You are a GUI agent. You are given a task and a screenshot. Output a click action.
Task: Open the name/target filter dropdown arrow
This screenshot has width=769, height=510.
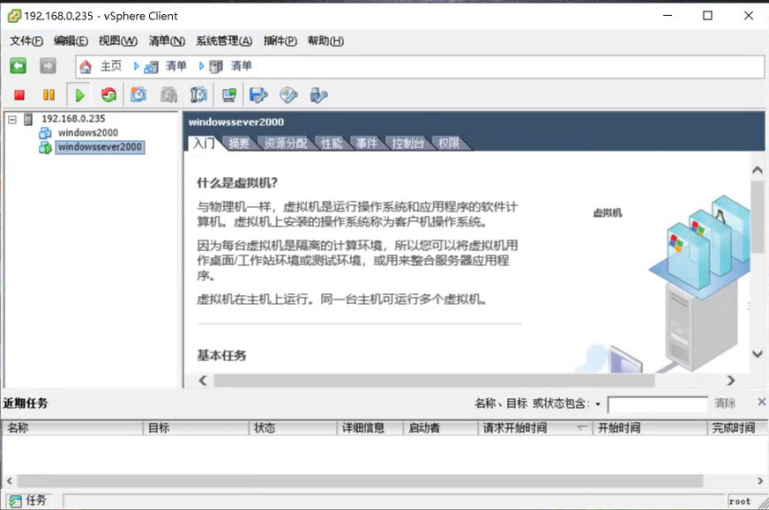coord(598,404)
